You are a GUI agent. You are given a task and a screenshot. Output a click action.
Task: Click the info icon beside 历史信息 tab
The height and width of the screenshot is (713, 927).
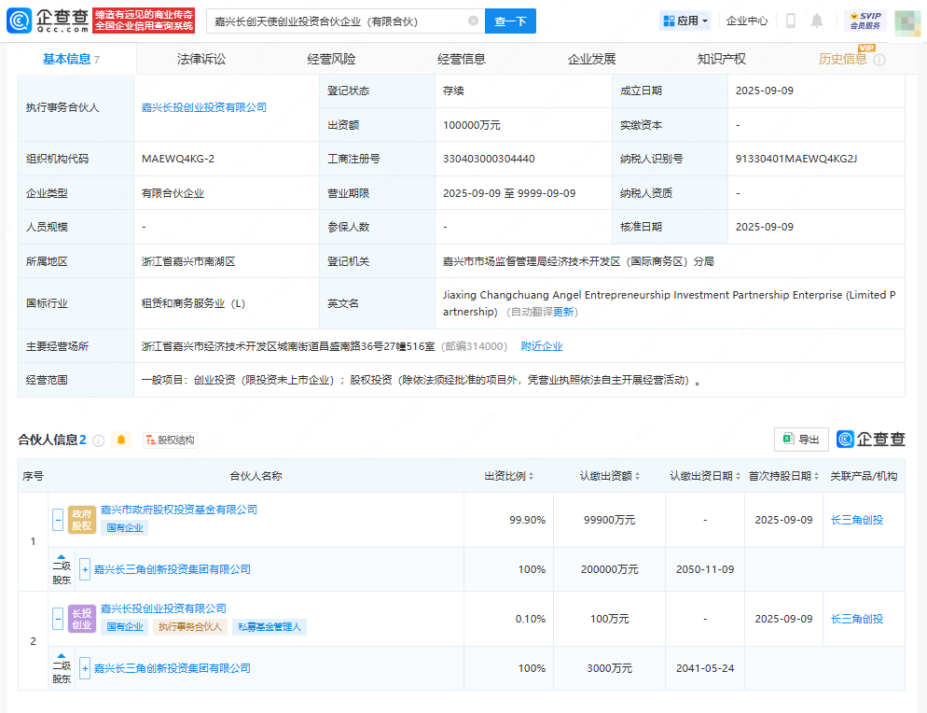(x=879, y=60)
